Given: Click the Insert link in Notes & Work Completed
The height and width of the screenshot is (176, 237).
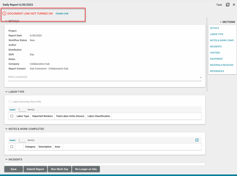Looking at the screenshot, I should click(x=12, y=140).
